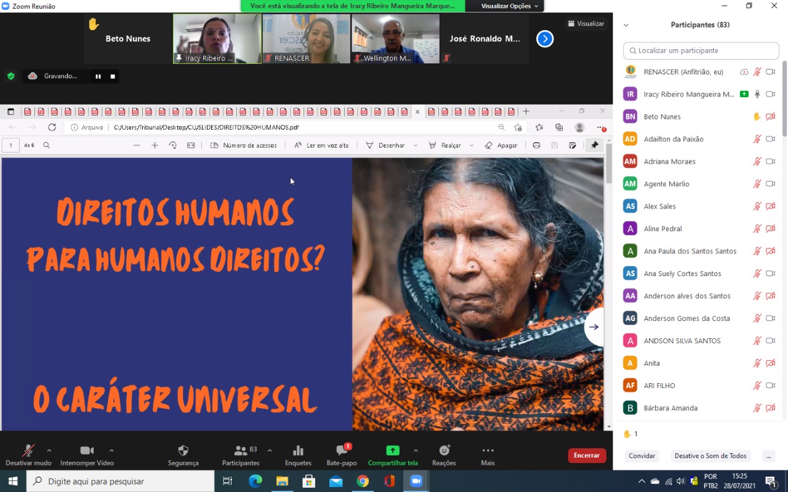788x492 pixels.
Task: Open the Reações menu
Action: click(443, 454)
